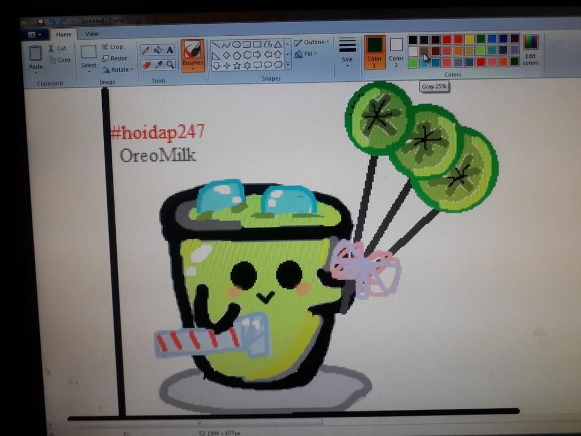Viewport: 581px width, 436px height.
Task: Click the rectangular Select tool box
Action: click(89, 52)
